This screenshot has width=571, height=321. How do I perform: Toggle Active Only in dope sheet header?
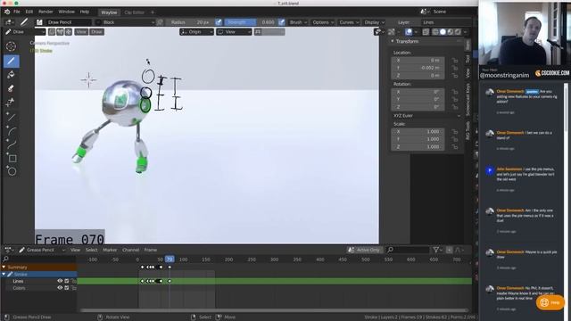(364, 250)
